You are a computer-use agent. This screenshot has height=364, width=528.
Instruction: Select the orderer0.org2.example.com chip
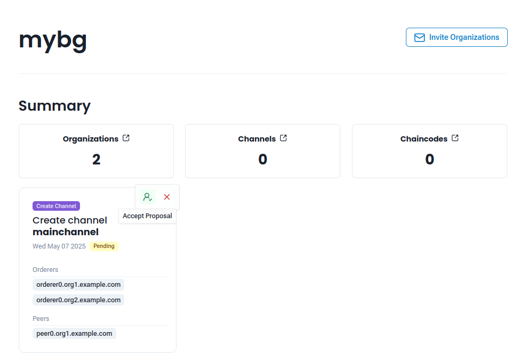point(78,300)
